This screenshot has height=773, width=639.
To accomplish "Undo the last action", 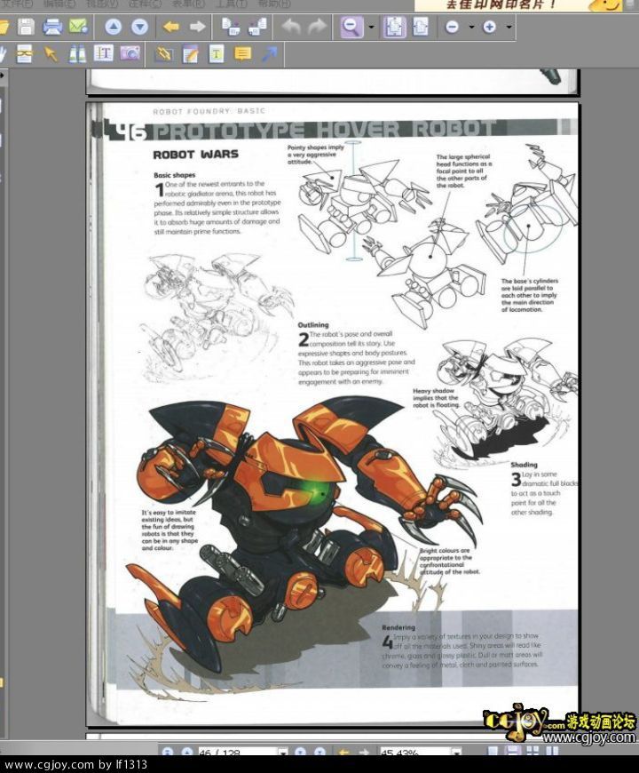I will pyautogui.click(x=291, y=27).
